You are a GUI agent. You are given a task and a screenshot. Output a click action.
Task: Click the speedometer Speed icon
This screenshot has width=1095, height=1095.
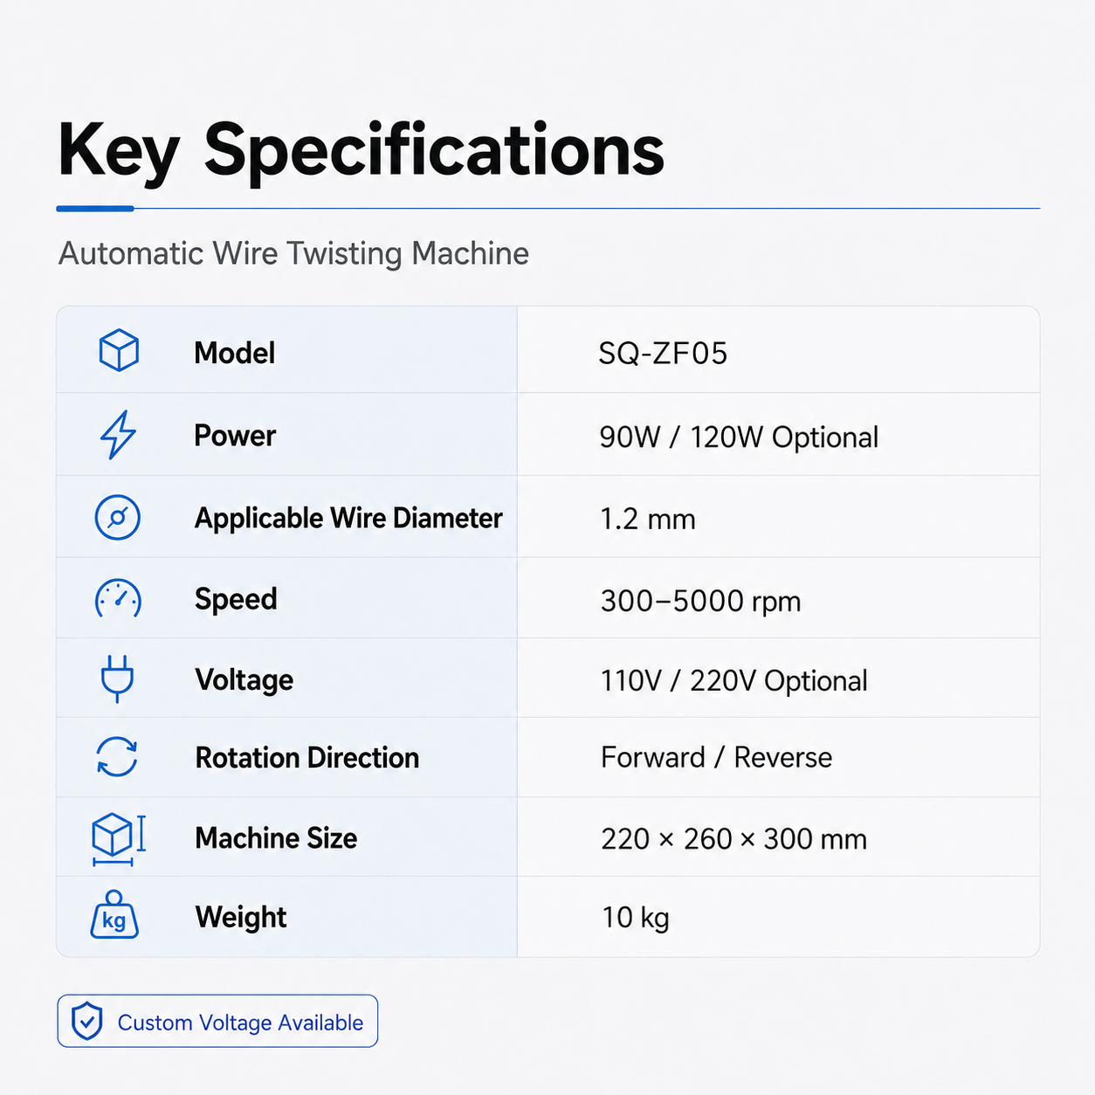pos(118,599)
